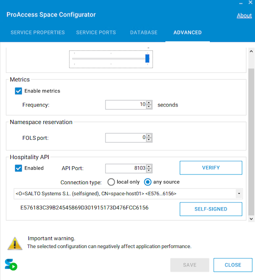Increment the FOLS port value
The image size is (255, 280).
[x=149, y=136]
